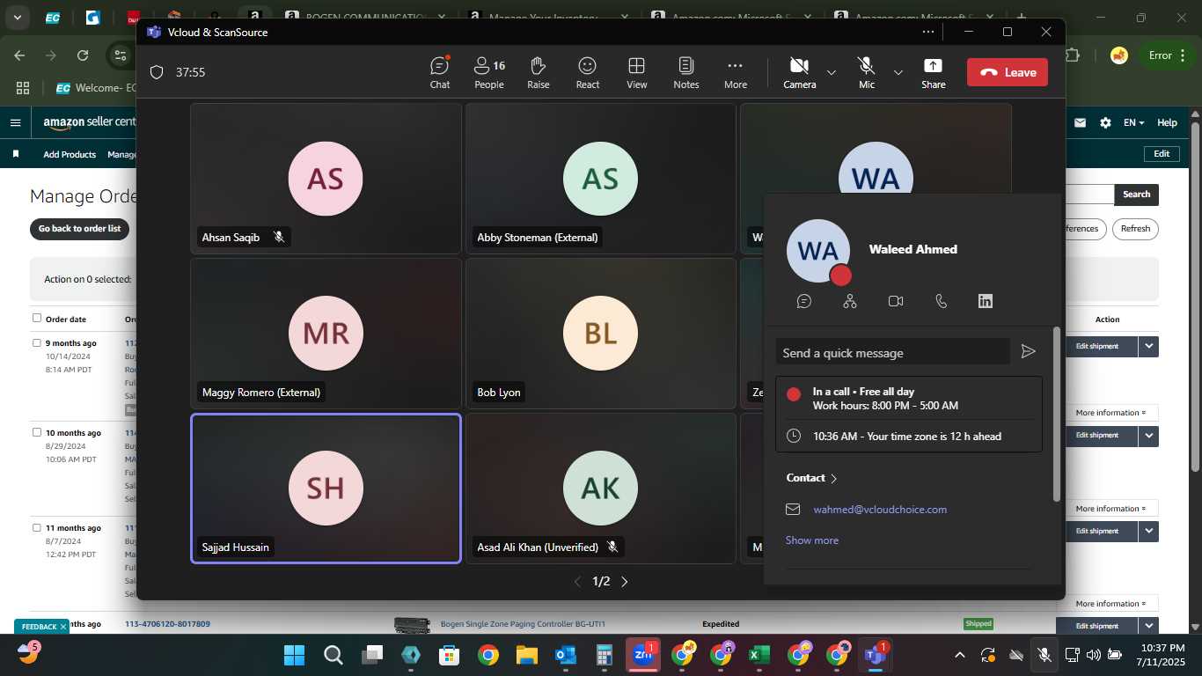1202x676 pixels.
Task: Tick checkbox for 9 months ago order
Action: click(x=37, y=343)
